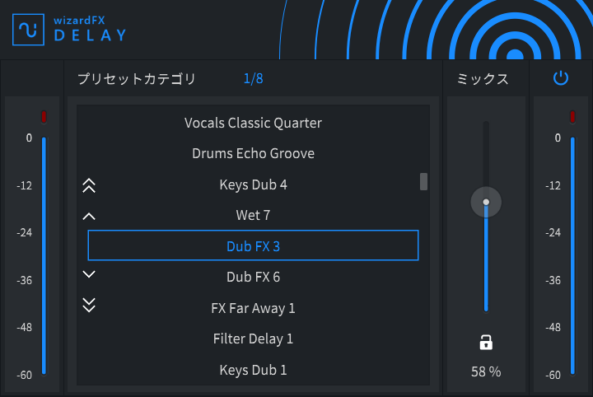Click the input meter red clip indicator
593x397 pixels.
point(44,116)
